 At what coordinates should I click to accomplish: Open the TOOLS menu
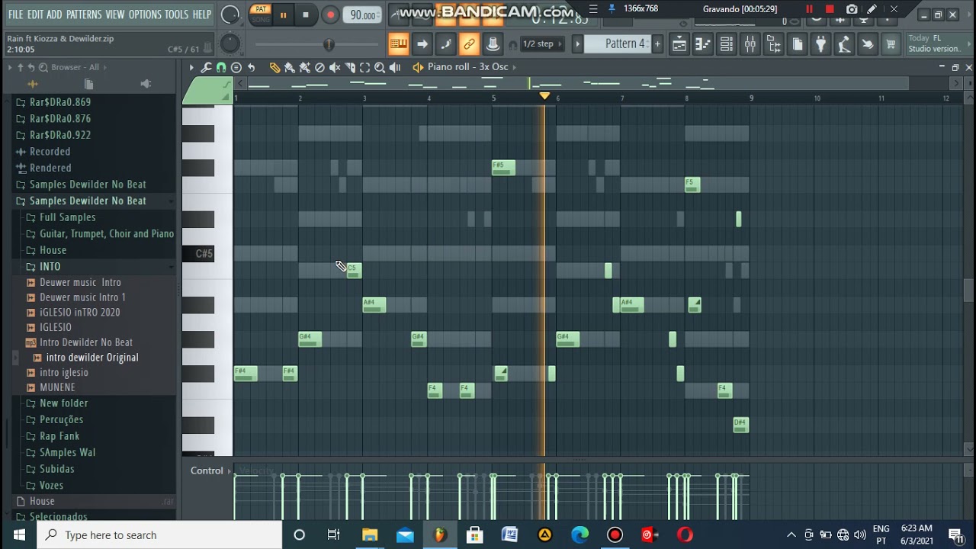(177, 14)
